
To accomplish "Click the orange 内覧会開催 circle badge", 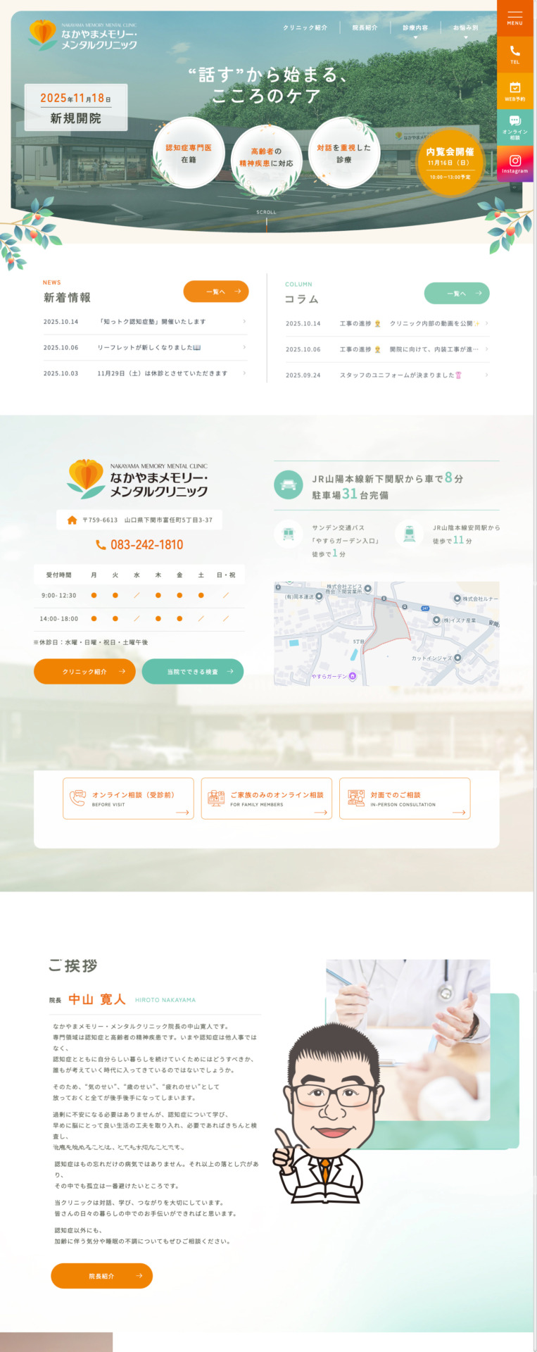I will [x=450, y=163].
